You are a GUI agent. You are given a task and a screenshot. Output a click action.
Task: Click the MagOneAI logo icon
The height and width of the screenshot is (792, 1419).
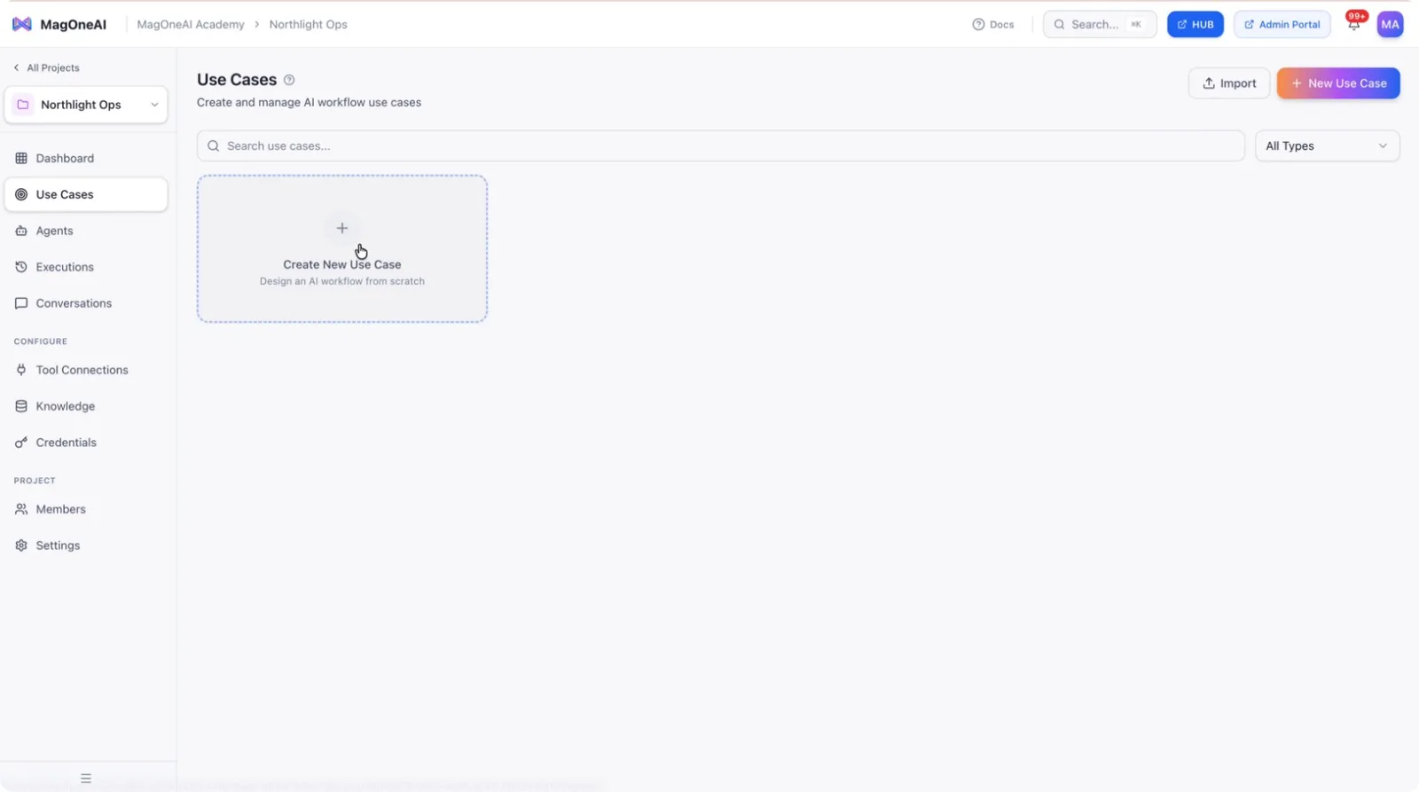click(22, 24)
